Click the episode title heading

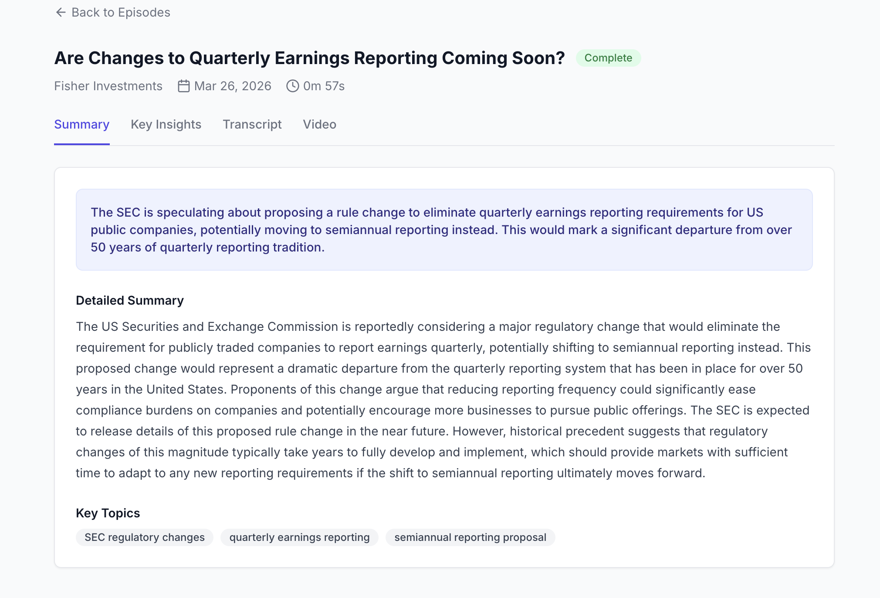pos(309,58)
